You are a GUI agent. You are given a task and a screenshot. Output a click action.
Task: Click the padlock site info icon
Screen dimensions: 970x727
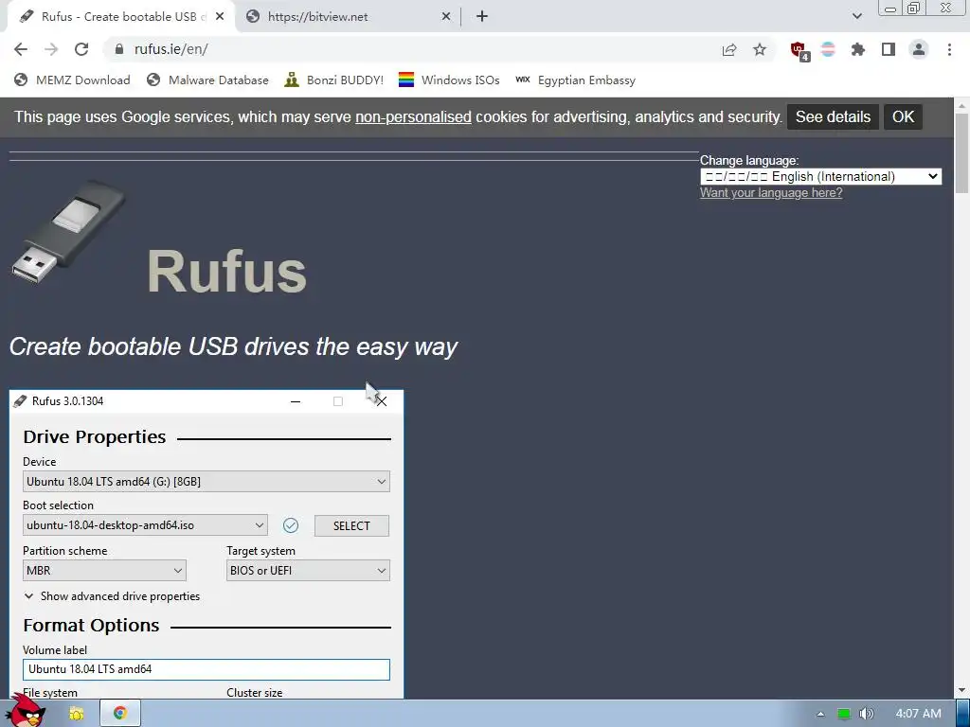pyautogui.click(x=119, y=49)
